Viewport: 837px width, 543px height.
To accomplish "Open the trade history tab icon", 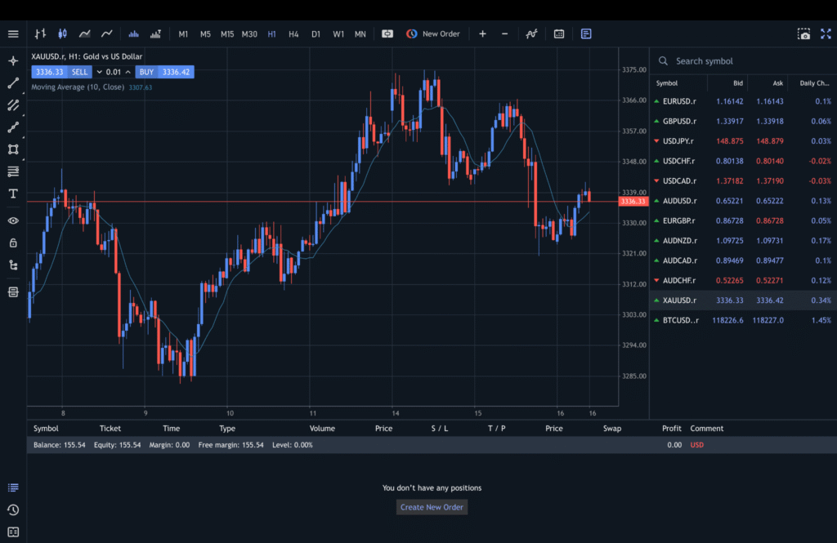I will pos(13,510).
